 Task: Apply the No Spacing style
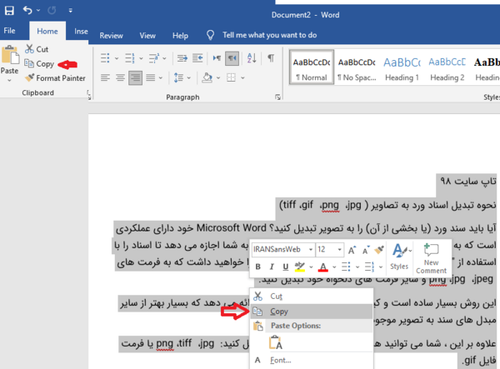pyautogui.click(x=357, y=67)
